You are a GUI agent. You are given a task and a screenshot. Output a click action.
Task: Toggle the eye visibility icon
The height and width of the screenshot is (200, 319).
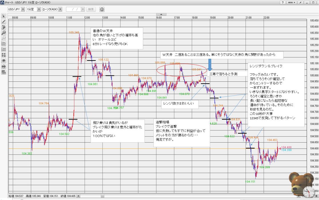coord(4,61)
